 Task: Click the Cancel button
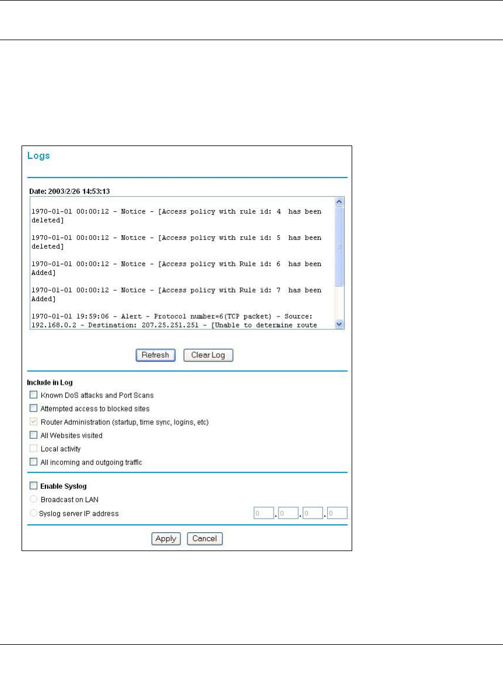click(204, 539)
